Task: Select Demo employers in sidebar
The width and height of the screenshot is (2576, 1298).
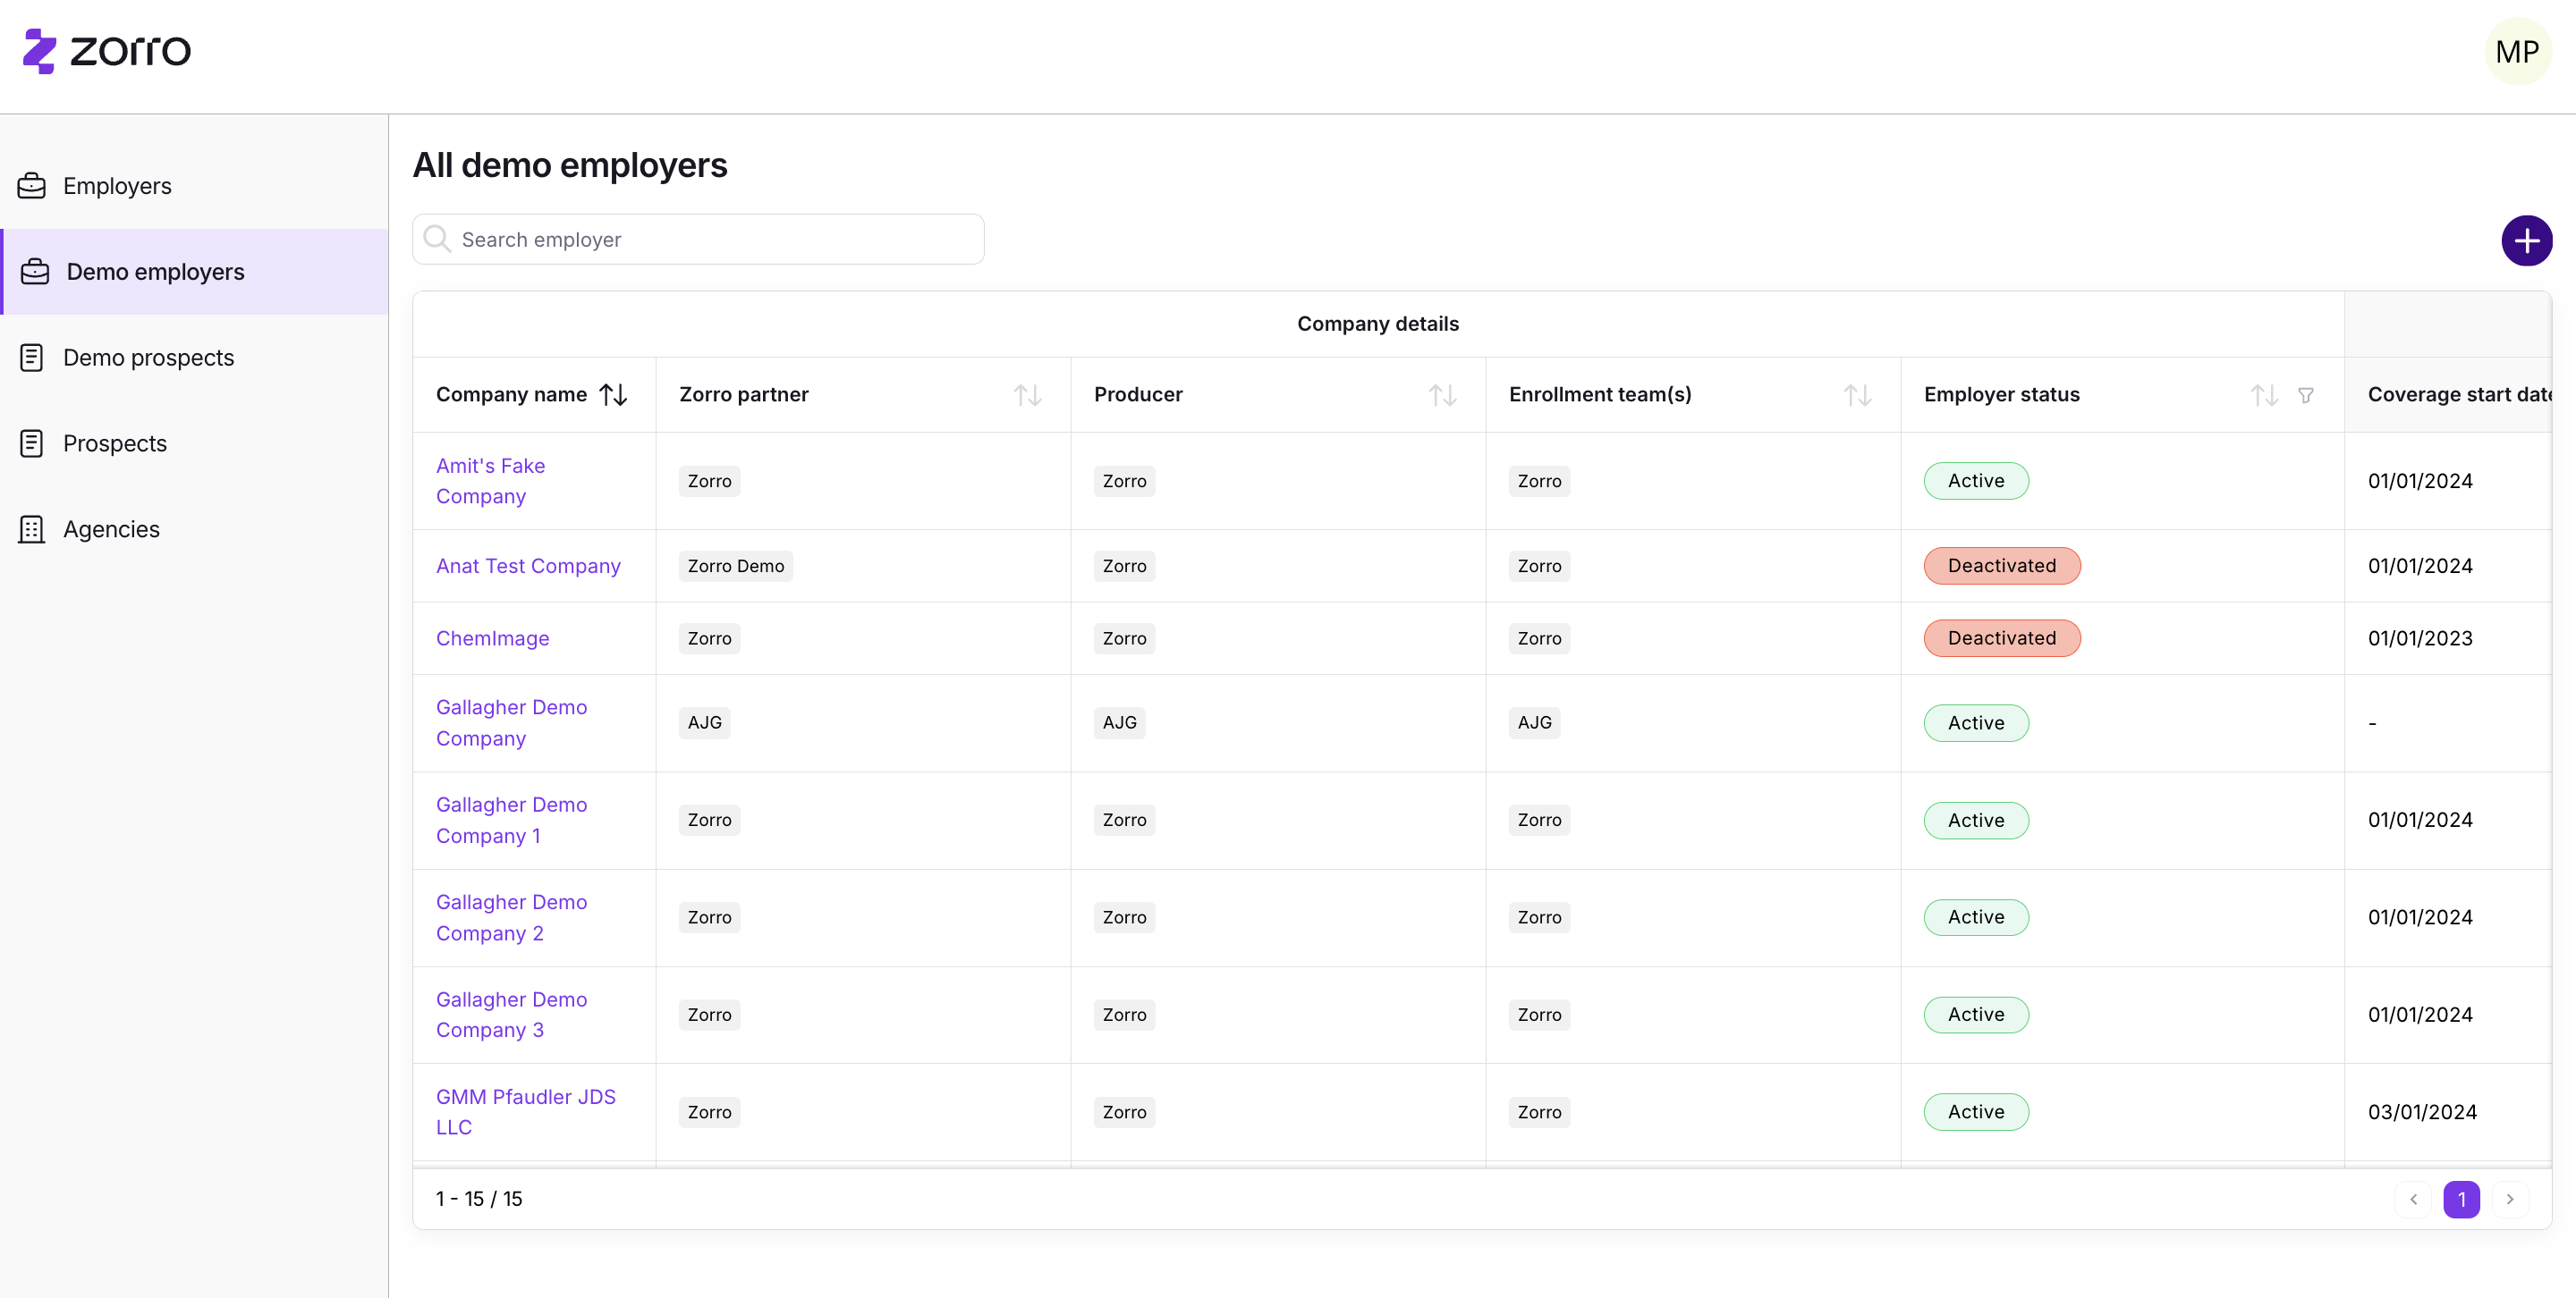Action: pyautogui.click(x=194, y=272)
